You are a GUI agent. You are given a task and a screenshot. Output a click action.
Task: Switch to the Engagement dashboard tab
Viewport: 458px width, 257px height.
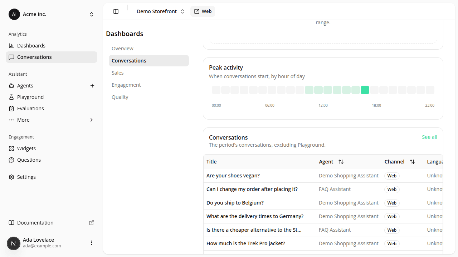coord(149,85)
